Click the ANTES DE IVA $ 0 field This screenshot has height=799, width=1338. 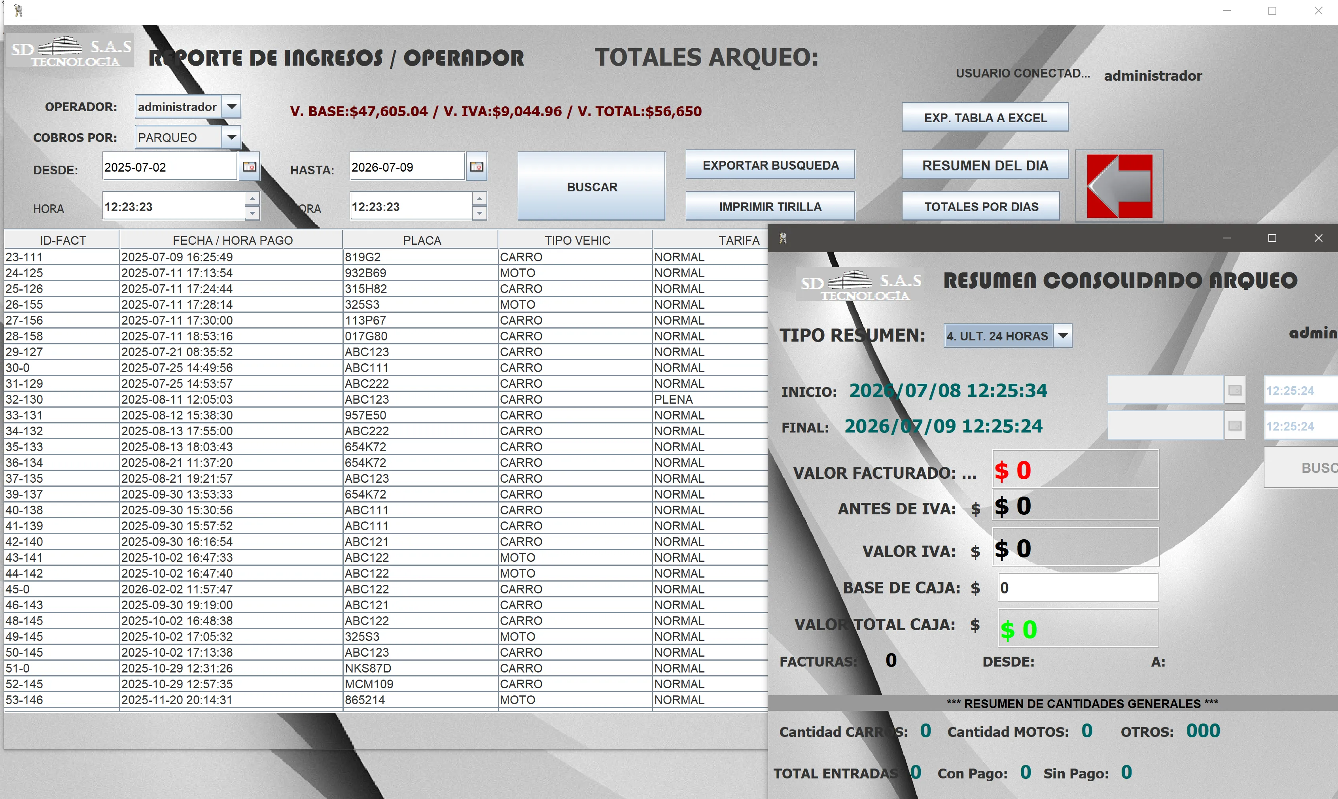[1075, 505]
